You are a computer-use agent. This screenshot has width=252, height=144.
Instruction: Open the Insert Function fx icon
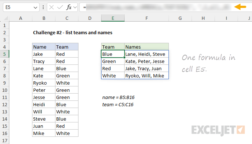tap(69, 7)
